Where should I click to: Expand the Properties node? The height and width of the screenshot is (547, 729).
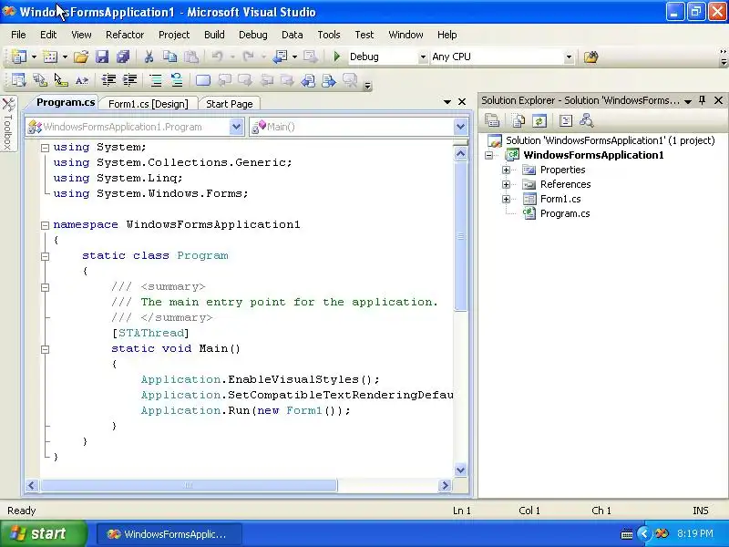506,170
